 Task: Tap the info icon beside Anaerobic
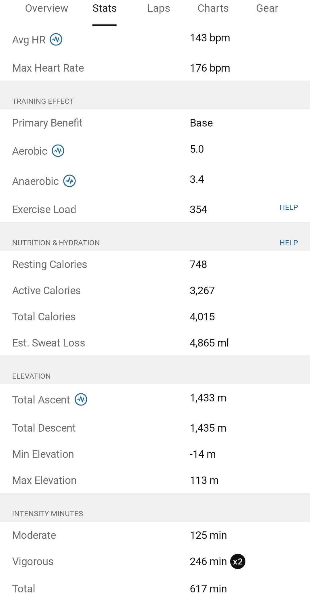(x=69, y=181)
